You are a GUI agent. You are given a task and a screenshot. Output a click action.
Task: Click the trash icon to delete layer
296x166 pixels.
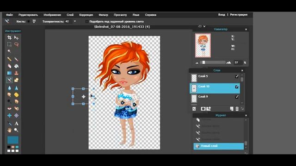pyautogui.click(x=237, y=109)
